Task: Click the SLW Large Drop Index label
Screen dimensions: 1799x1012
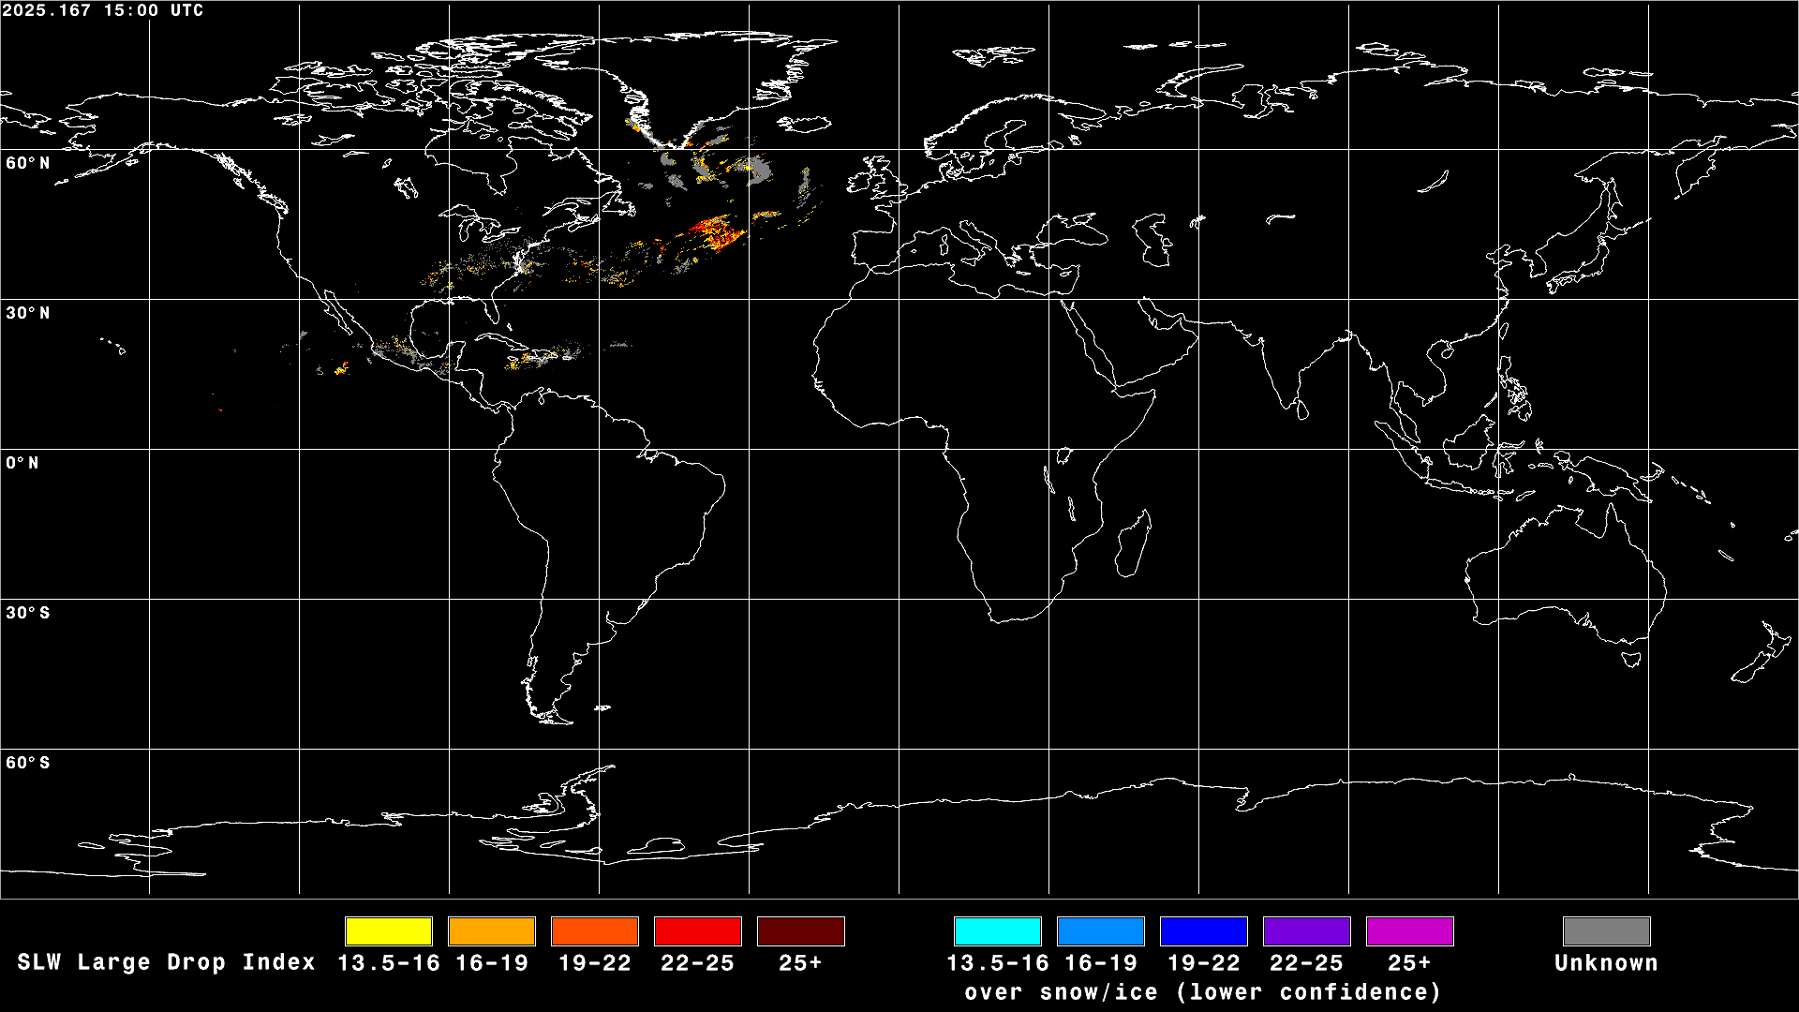Action: coord(166,962)
